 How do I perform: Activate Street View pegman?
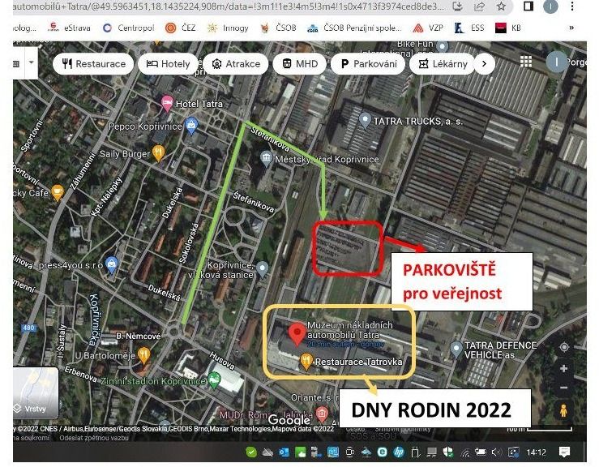coord(563,410)
